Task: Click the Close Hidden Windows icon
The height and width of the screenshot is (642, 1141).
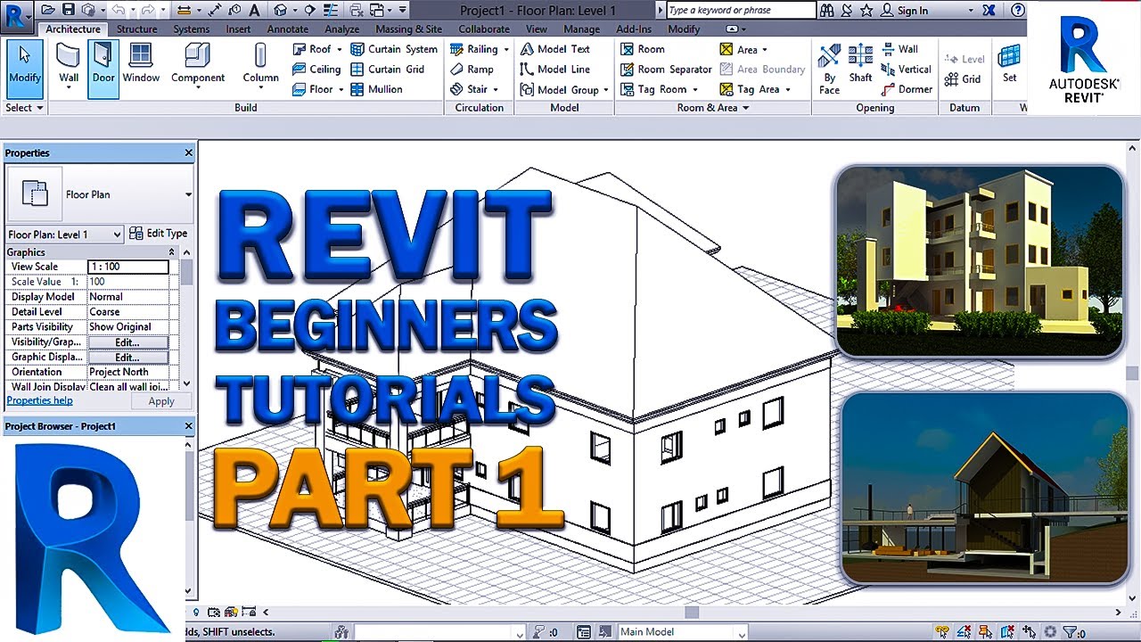Action: coord(356,11)
